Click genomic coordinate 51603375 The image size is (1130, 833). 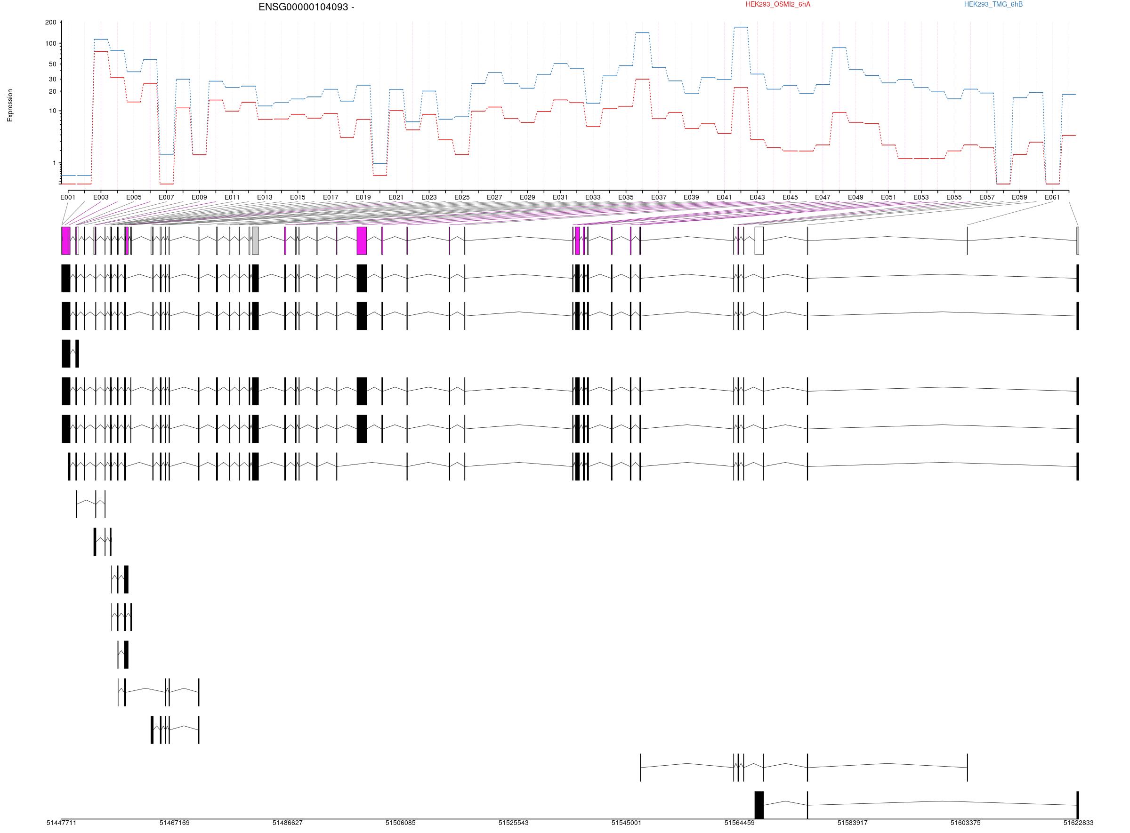[x=966, y=823]
